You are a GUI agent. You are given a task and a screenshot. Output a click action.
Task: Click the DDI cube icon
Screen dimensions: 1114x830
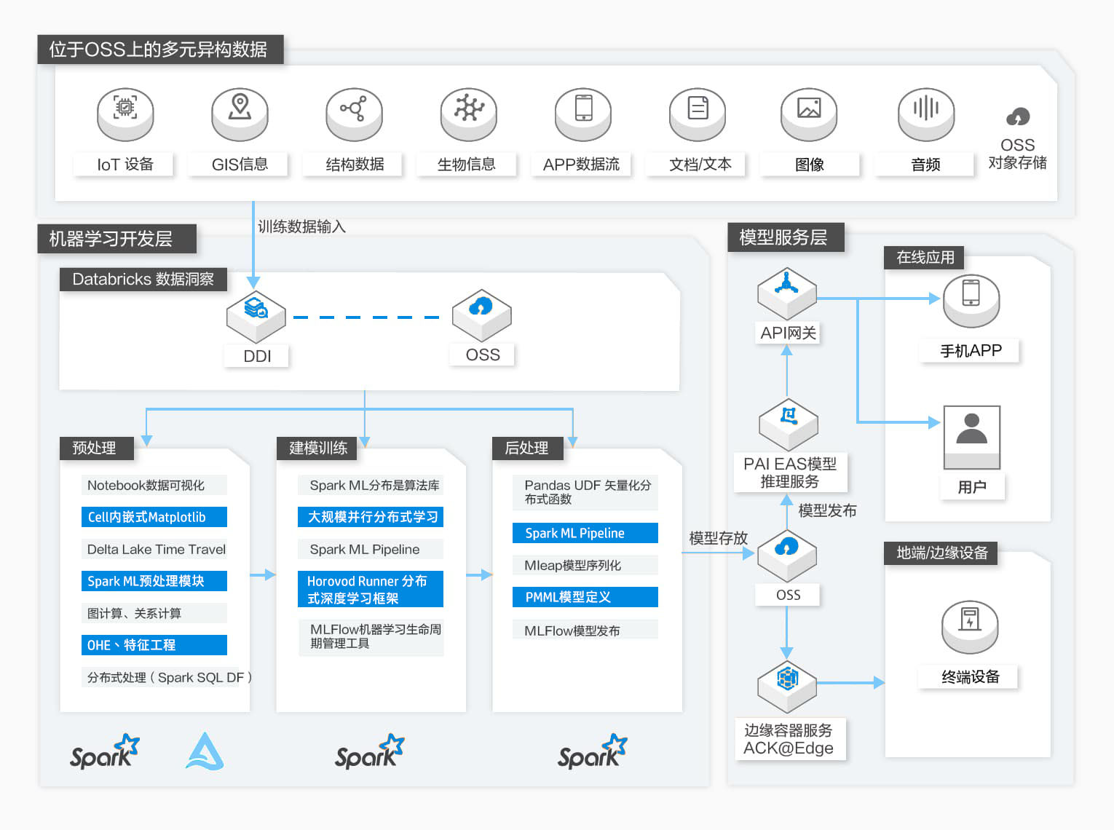tap(256, 317)
